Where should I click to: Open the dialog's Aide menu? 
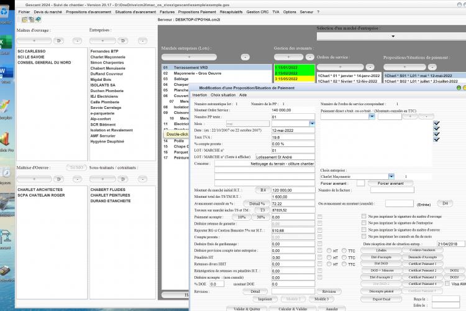[243, 95]
